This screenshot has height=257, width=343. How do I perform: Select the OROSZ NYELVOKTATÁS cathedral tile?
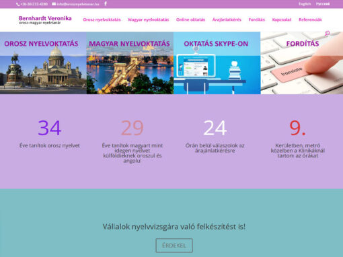[43, 63]
